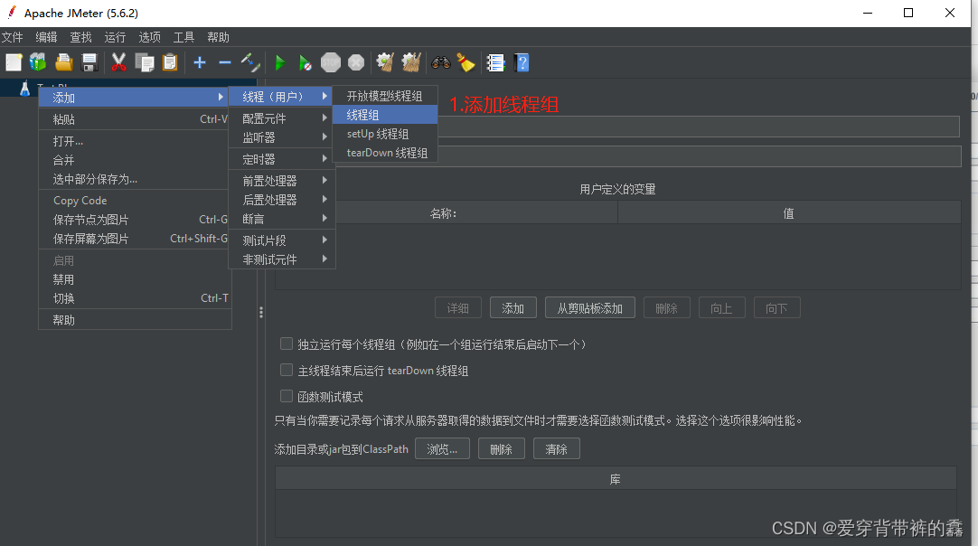Open the Function Helper list icon
Image resolution: width=978 pixels, height=546 pixels.
pyautogui.click(x=496, y=62)
